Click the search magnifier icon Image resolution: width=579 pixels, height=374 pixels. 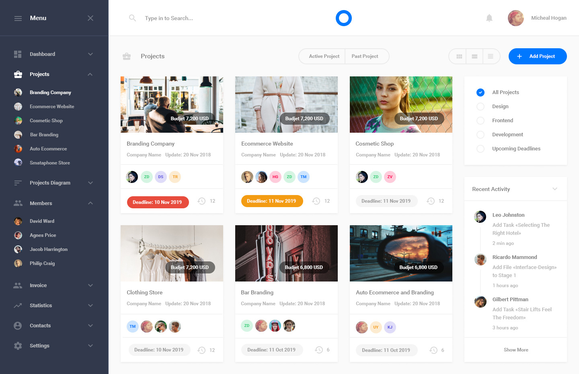click(x=132, y=18)
